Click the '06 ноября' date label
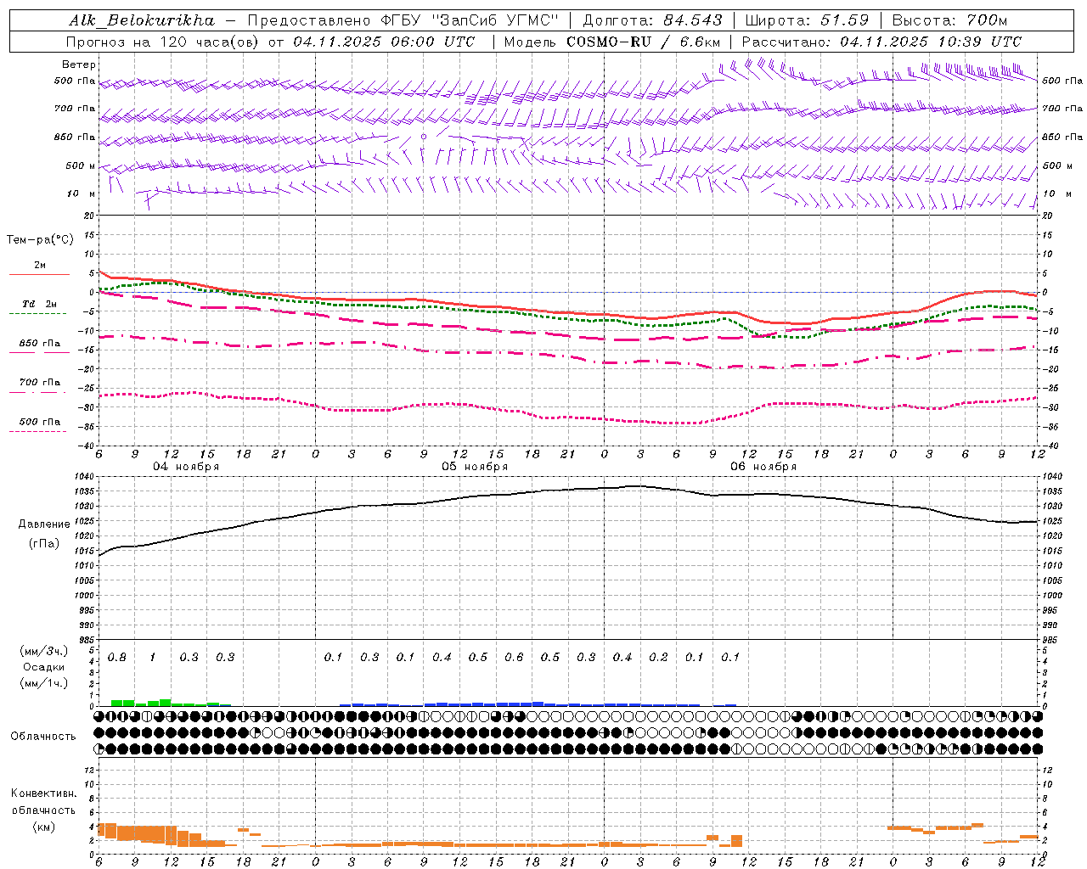This screenshot has height=869, width=1087. click(x=763, y=467)
